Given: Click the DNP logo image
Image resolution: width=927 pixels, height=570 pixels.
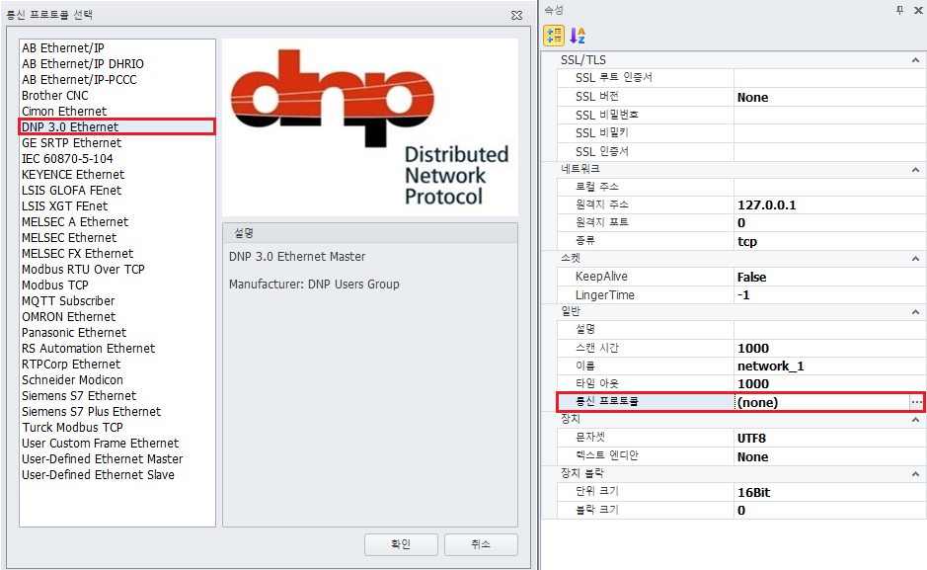Looking at the screenshot, I should (370, 126).
